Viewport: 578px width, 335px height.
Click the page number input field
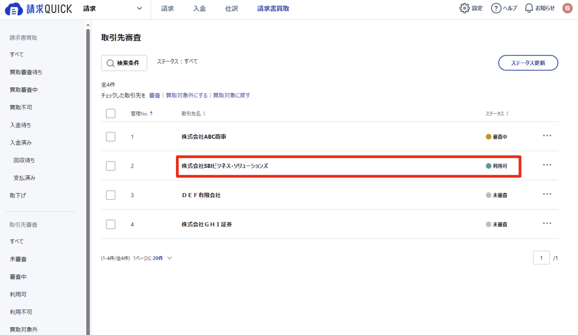[x=541, y=258]
